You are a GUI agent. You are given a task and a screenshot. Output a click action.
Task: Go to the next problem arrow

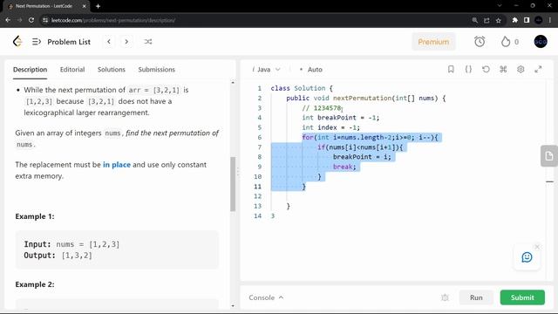pos(126,42)
